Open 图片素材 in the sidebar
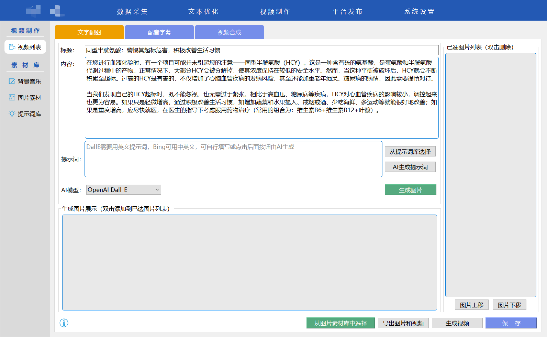Screen dimensions: 547x337 tap(25, 98)
